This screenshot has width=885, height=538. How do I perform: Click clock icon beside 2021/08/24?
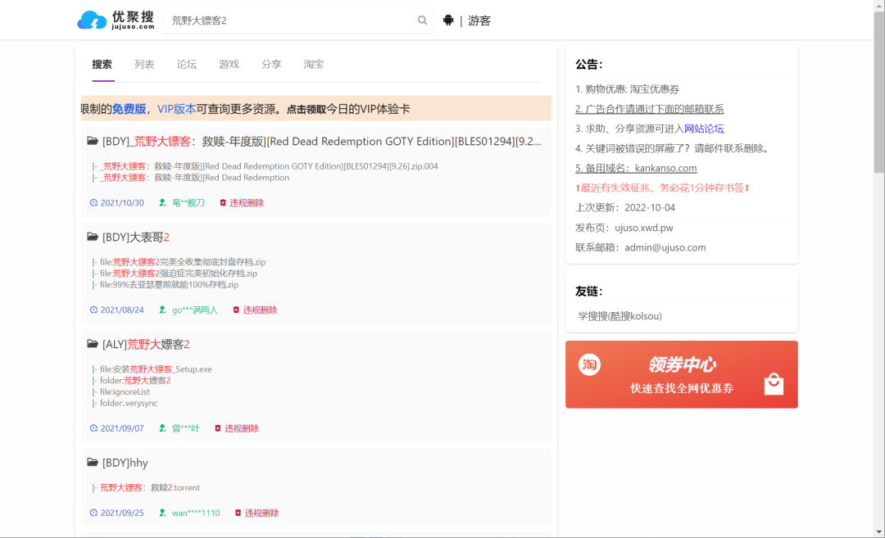[93, 310]
